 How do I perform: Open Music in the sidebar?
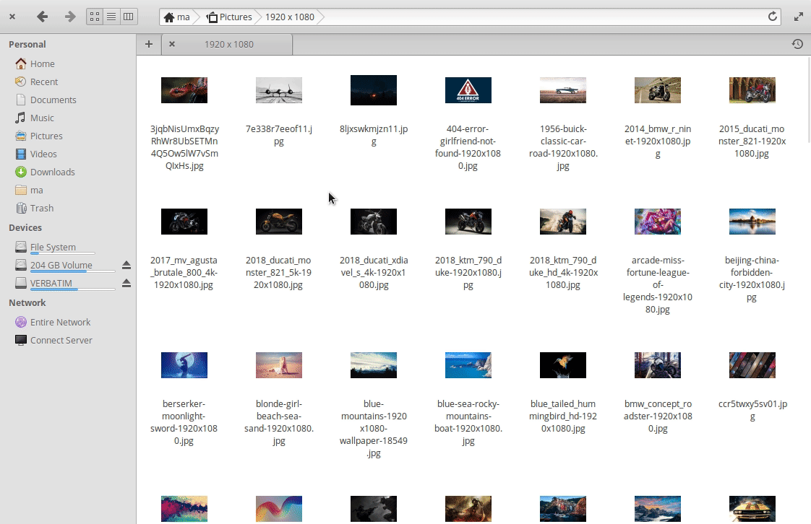tap(35, 118)
